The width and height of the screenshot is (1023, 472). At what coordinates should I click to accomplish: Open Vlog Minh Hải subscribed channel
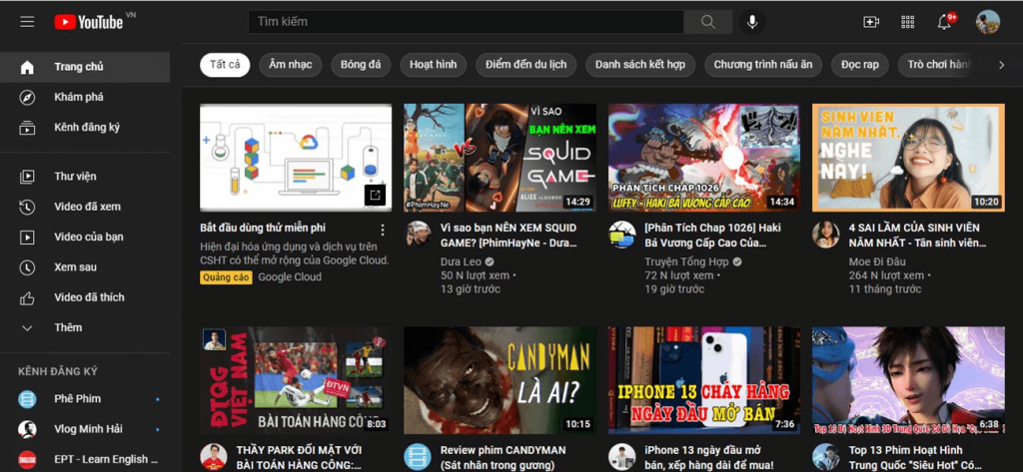85,429
